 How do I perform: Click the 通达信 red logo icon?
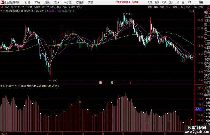[2, 2]
